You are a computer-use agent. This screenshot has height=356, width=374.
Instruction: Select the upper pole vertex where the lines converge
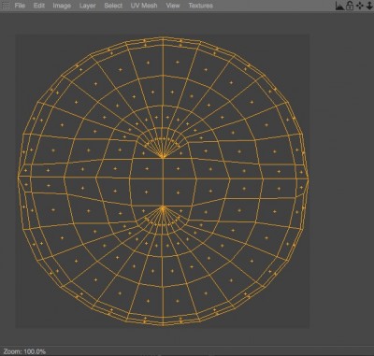pos(163,156)
